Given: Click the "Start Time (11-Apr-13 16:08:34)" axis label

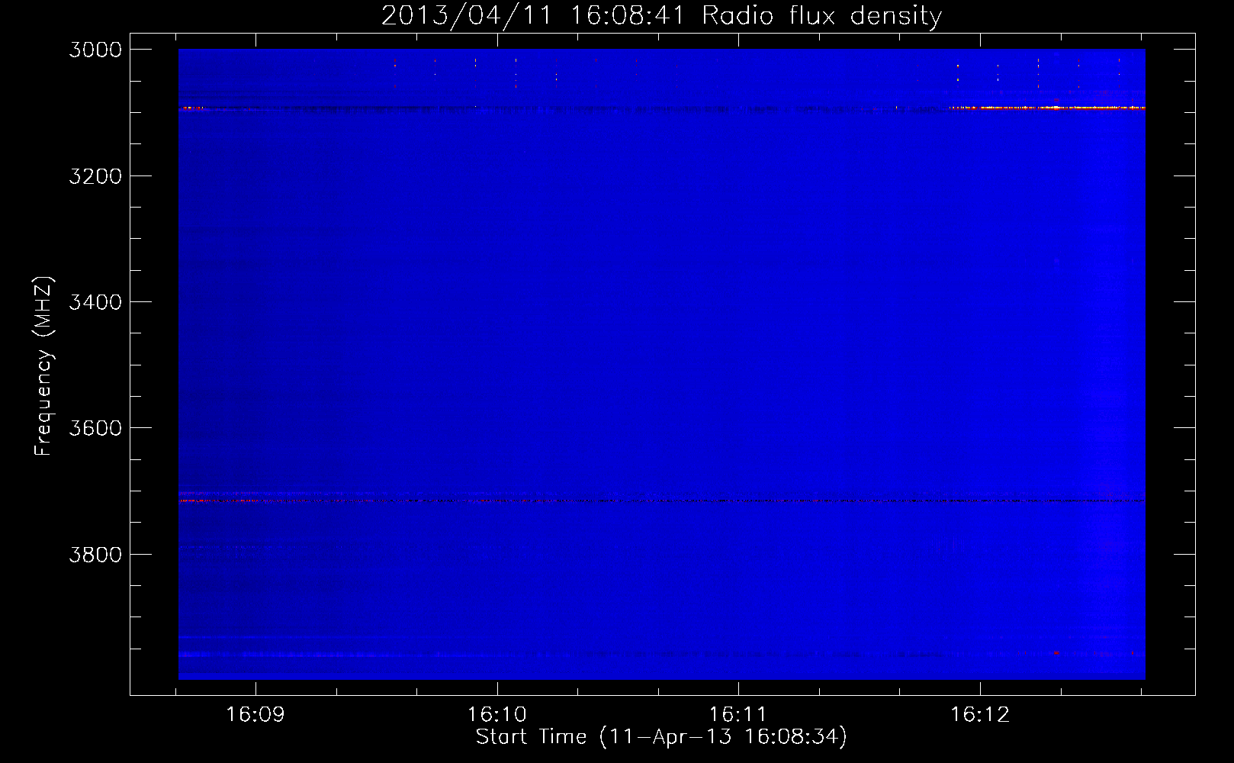Looking at the screenshot, I should pyautogui.click(x=661, y=737).
